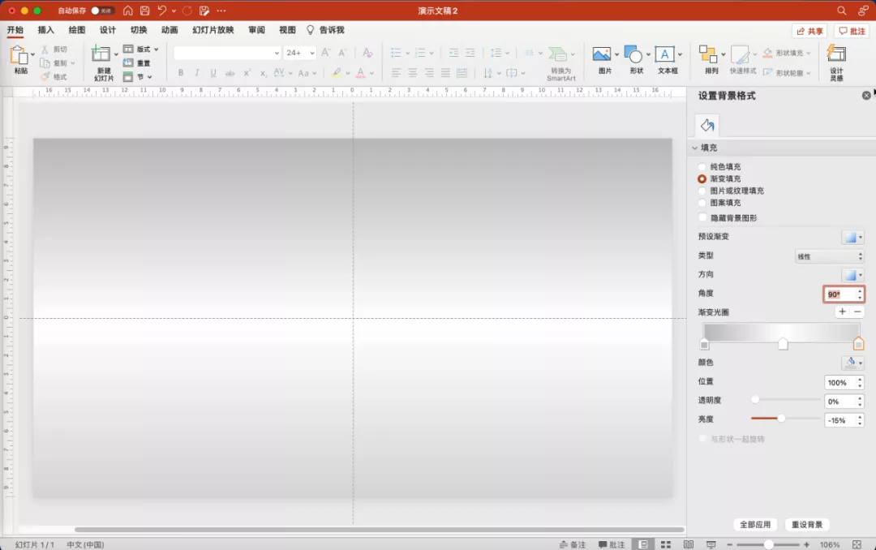Click 备注 notes in status bar

[x=573, y=544]
